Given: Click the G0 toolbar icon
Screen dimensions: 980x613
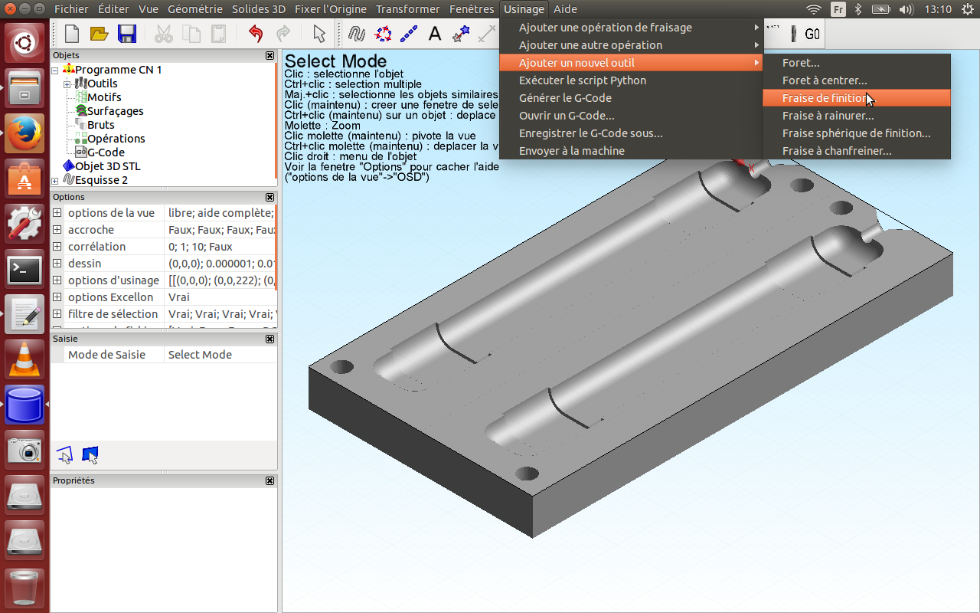Looking at the screenshot, I should click(x=812, y=34).
